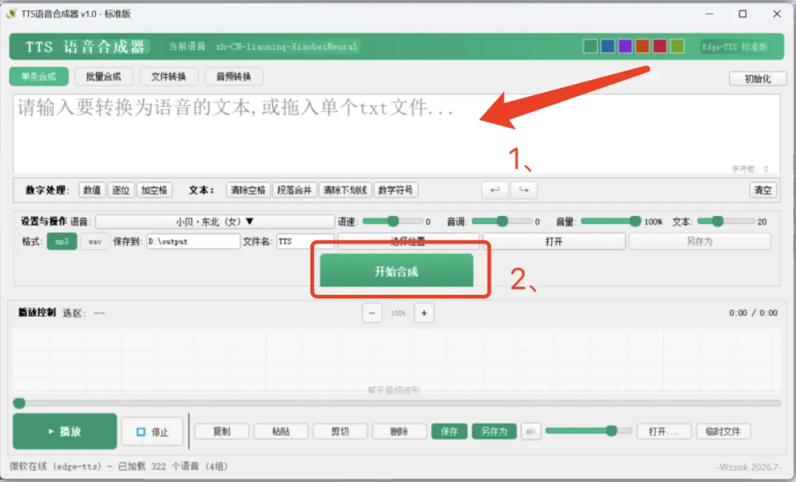Screen dimensions: 796x482
Task: Click the 文件名 field containing TTS
Action: (305, 242)
